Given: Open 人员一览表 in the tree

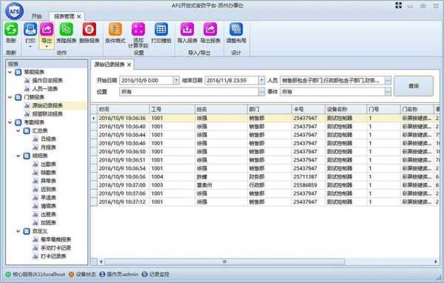Looking at the screenshot, I should 44,89.
